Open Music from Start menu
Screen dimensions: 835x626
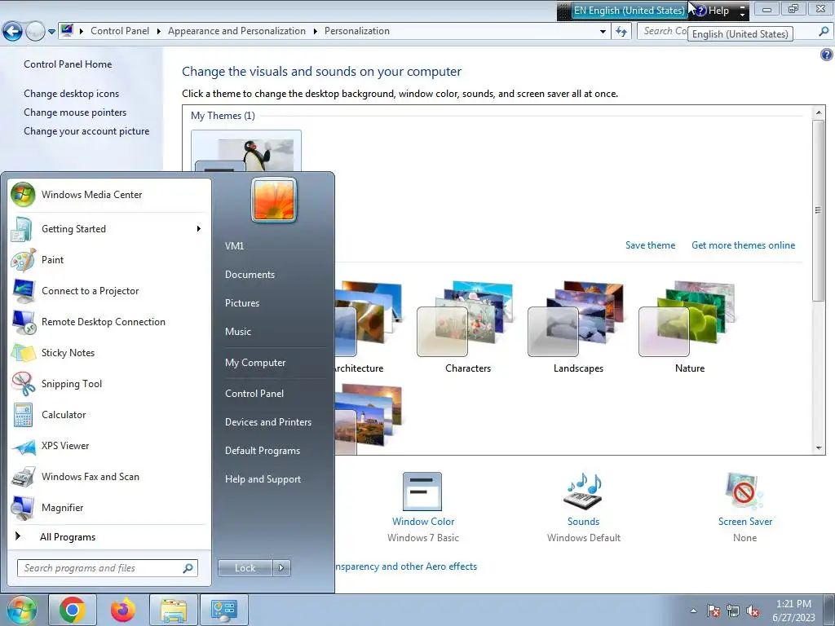tap(238, 332)
